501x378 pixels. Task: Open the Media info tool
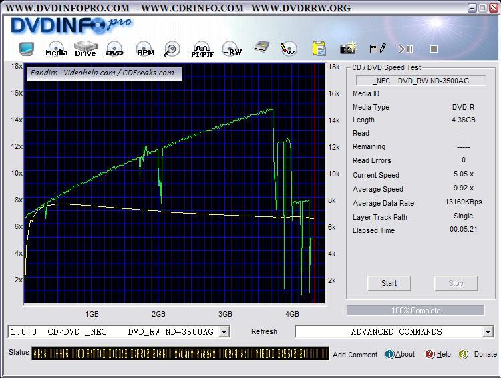pos(56,49)
